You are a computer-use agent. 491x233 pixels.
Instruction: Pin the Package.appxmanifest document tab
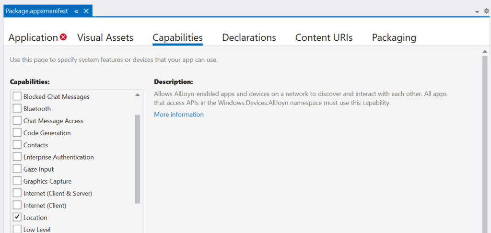coord(76,11)
